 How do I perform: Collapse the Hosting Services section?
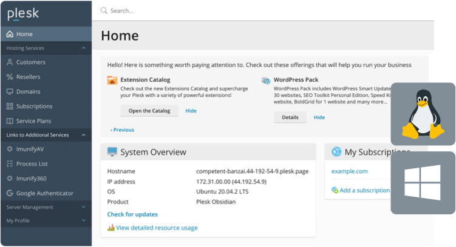83,48
